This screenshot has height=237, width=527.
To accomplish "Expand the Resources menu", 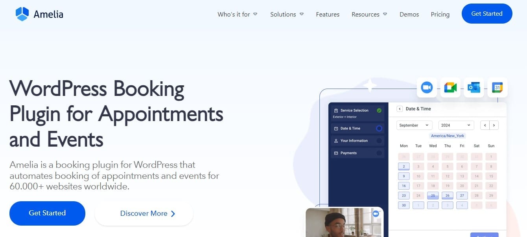I will [x=369, y=14].
